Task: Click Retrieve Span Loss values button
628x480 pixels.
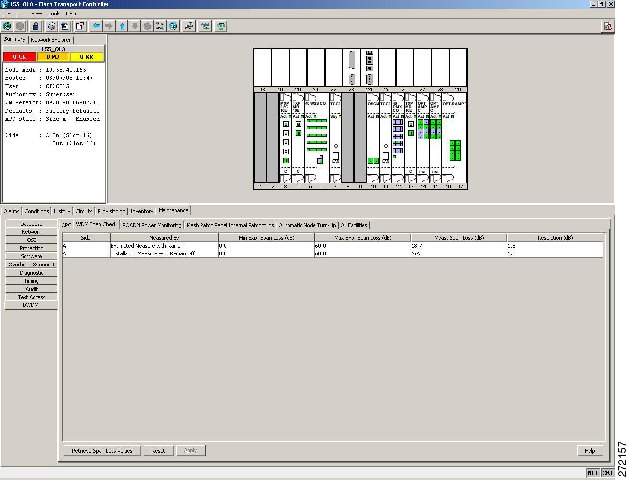Action: [102, 451]
